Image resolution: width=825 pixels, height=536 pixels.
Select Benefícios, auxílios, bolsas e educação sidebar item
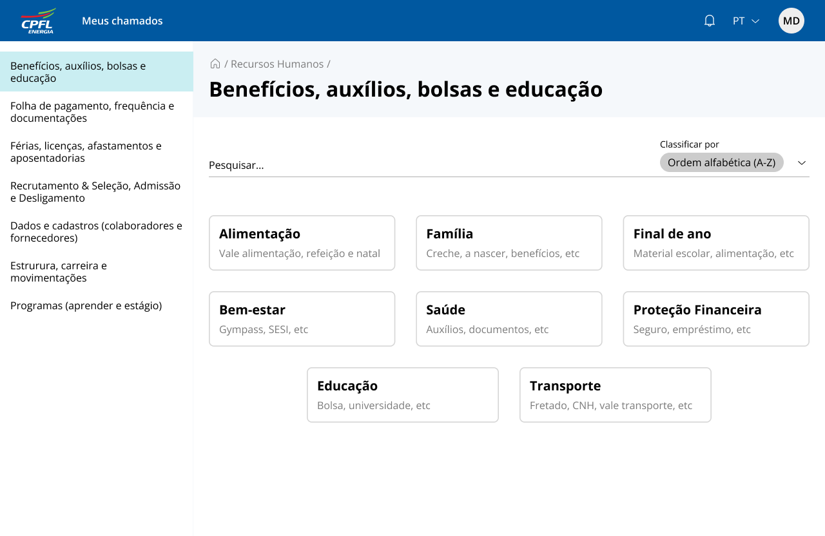click(x=97, y=72)
